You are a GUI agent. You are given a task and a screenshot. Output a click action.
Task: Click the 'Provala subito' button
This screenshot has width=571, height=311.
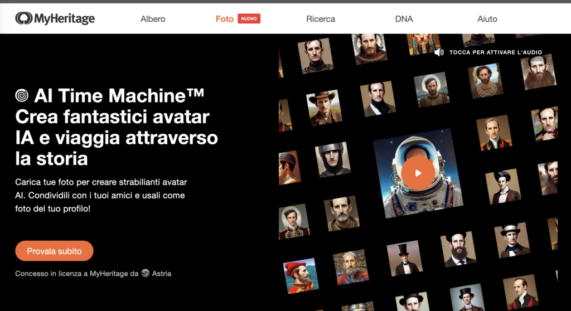[x=54, y=251]
